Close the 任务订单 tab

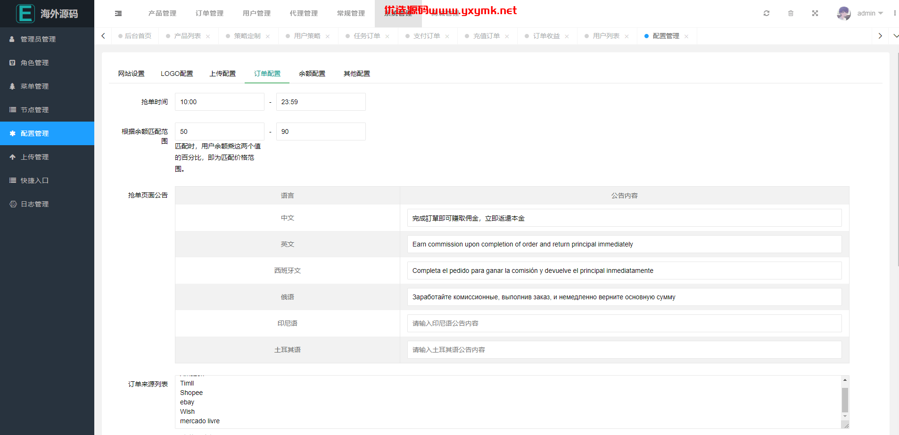click(388, 36)
